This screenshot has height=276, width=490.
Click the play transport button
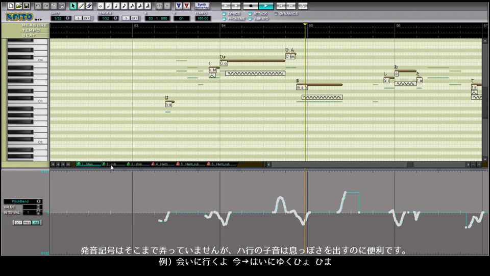coord(265,6)
